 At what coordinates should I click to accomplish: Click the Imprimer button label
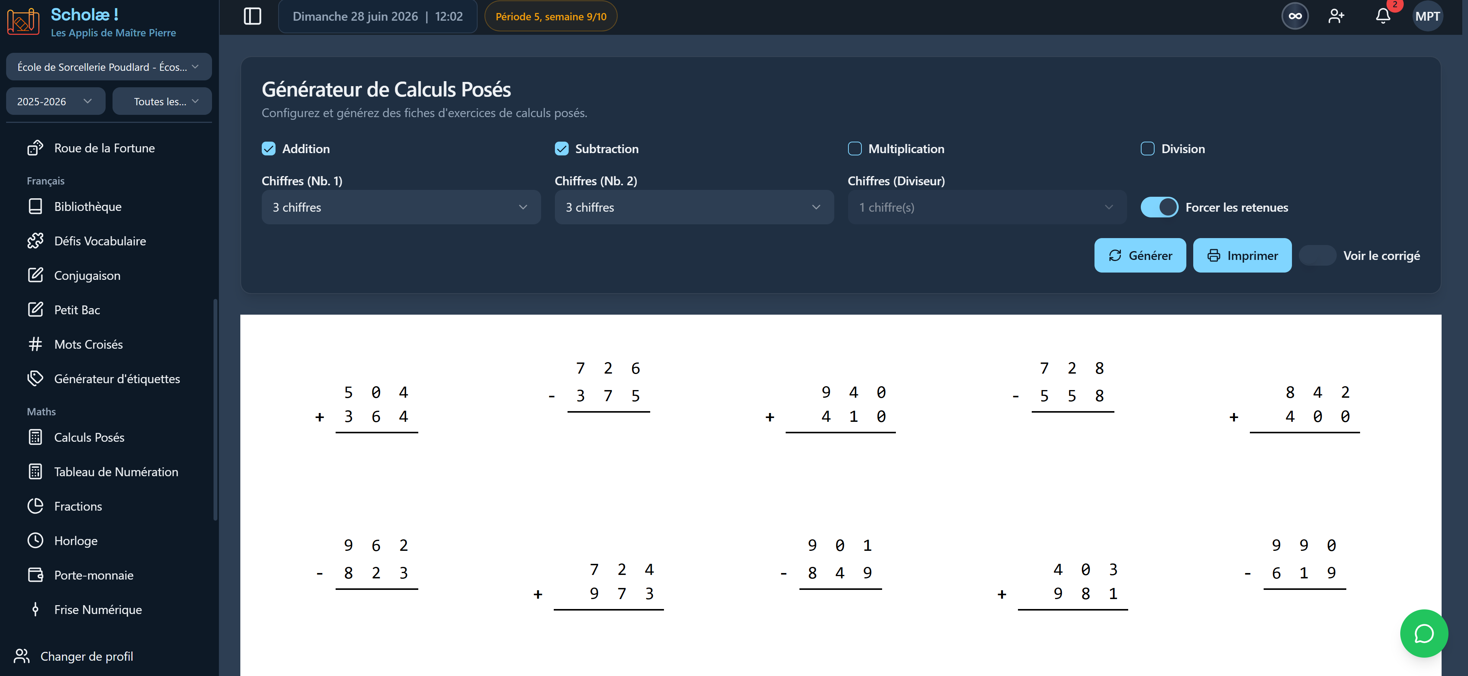pos(1252,255)
